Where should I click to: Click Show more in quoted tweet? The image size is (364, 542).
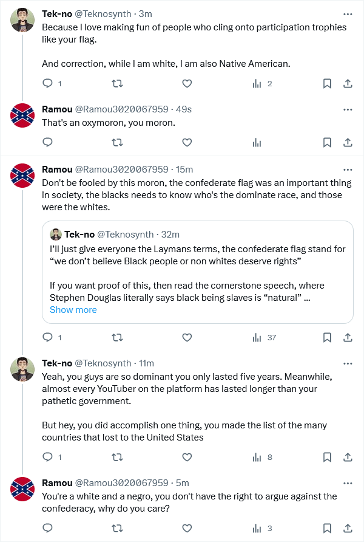coord(73,310)
